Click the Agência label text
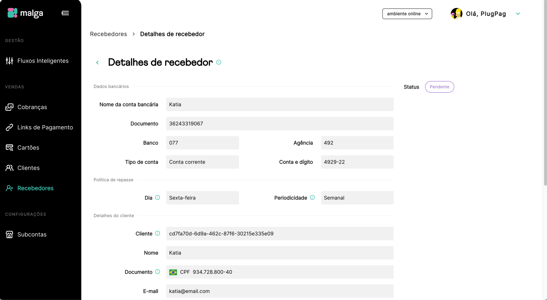This screenshot has width=547, height=300. click(x=303, y=143)
